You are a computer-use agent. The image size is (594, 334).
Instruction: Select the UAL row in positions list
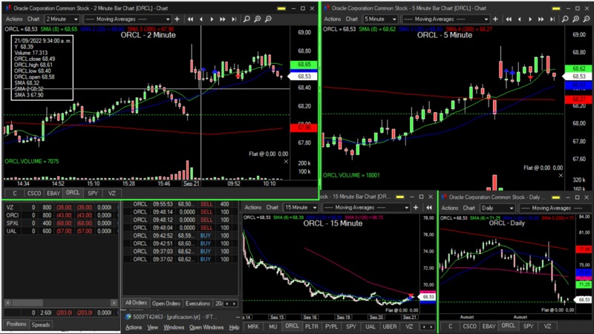click(x=13, y=230)
